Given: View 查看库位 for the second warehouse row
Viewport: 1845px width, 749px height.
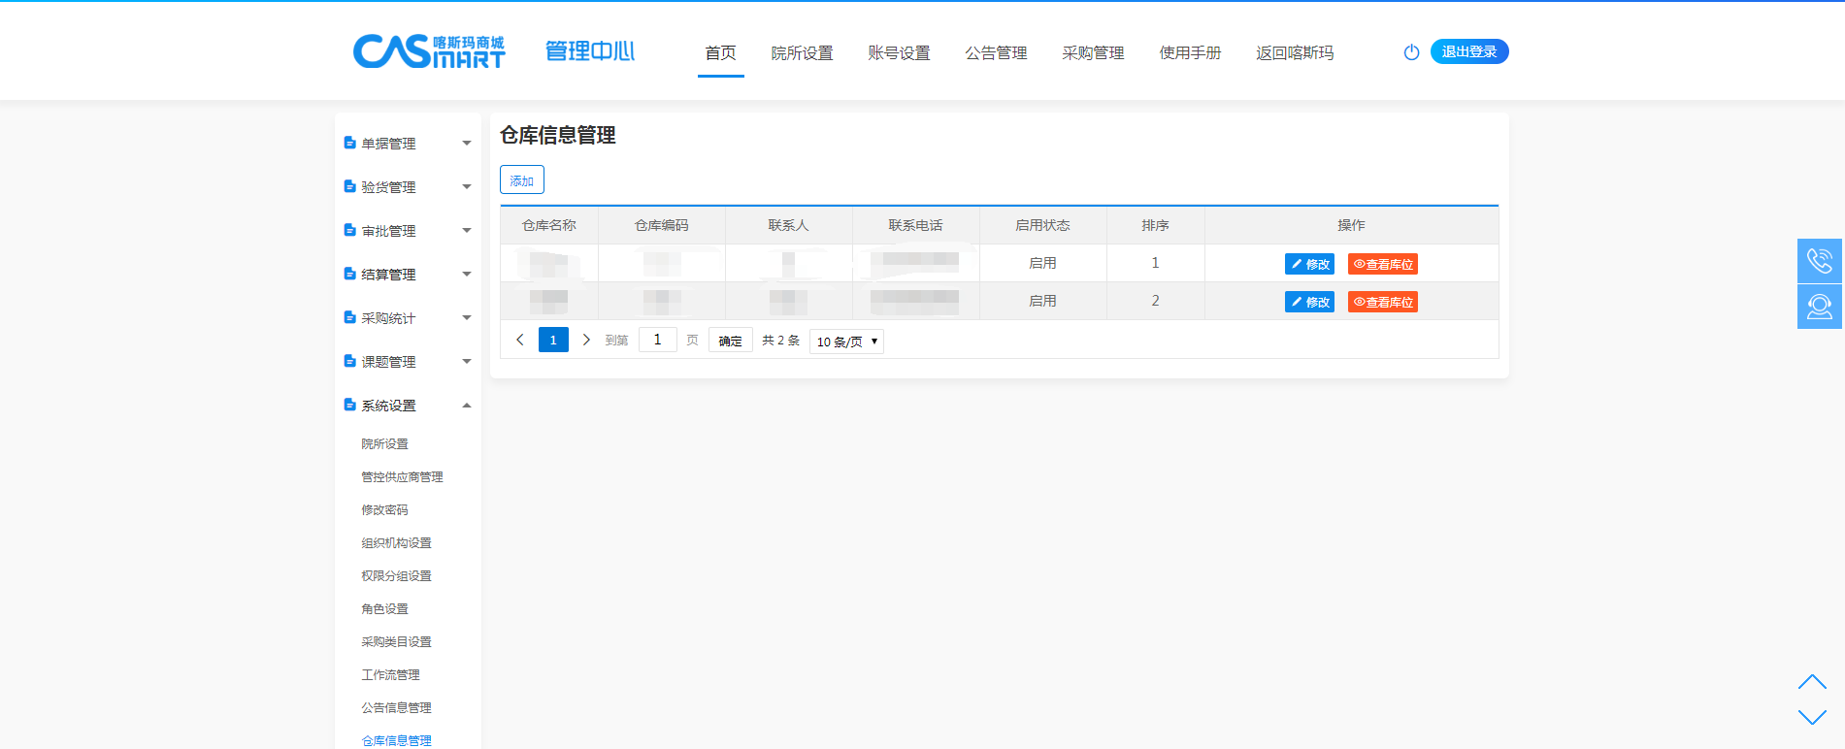Looking at the screenshot, I should (1383, 302).
